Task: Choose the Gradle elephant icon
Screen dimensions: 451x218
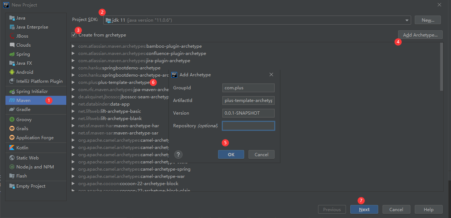Action: pyautogui.click(x=12, y=110)
